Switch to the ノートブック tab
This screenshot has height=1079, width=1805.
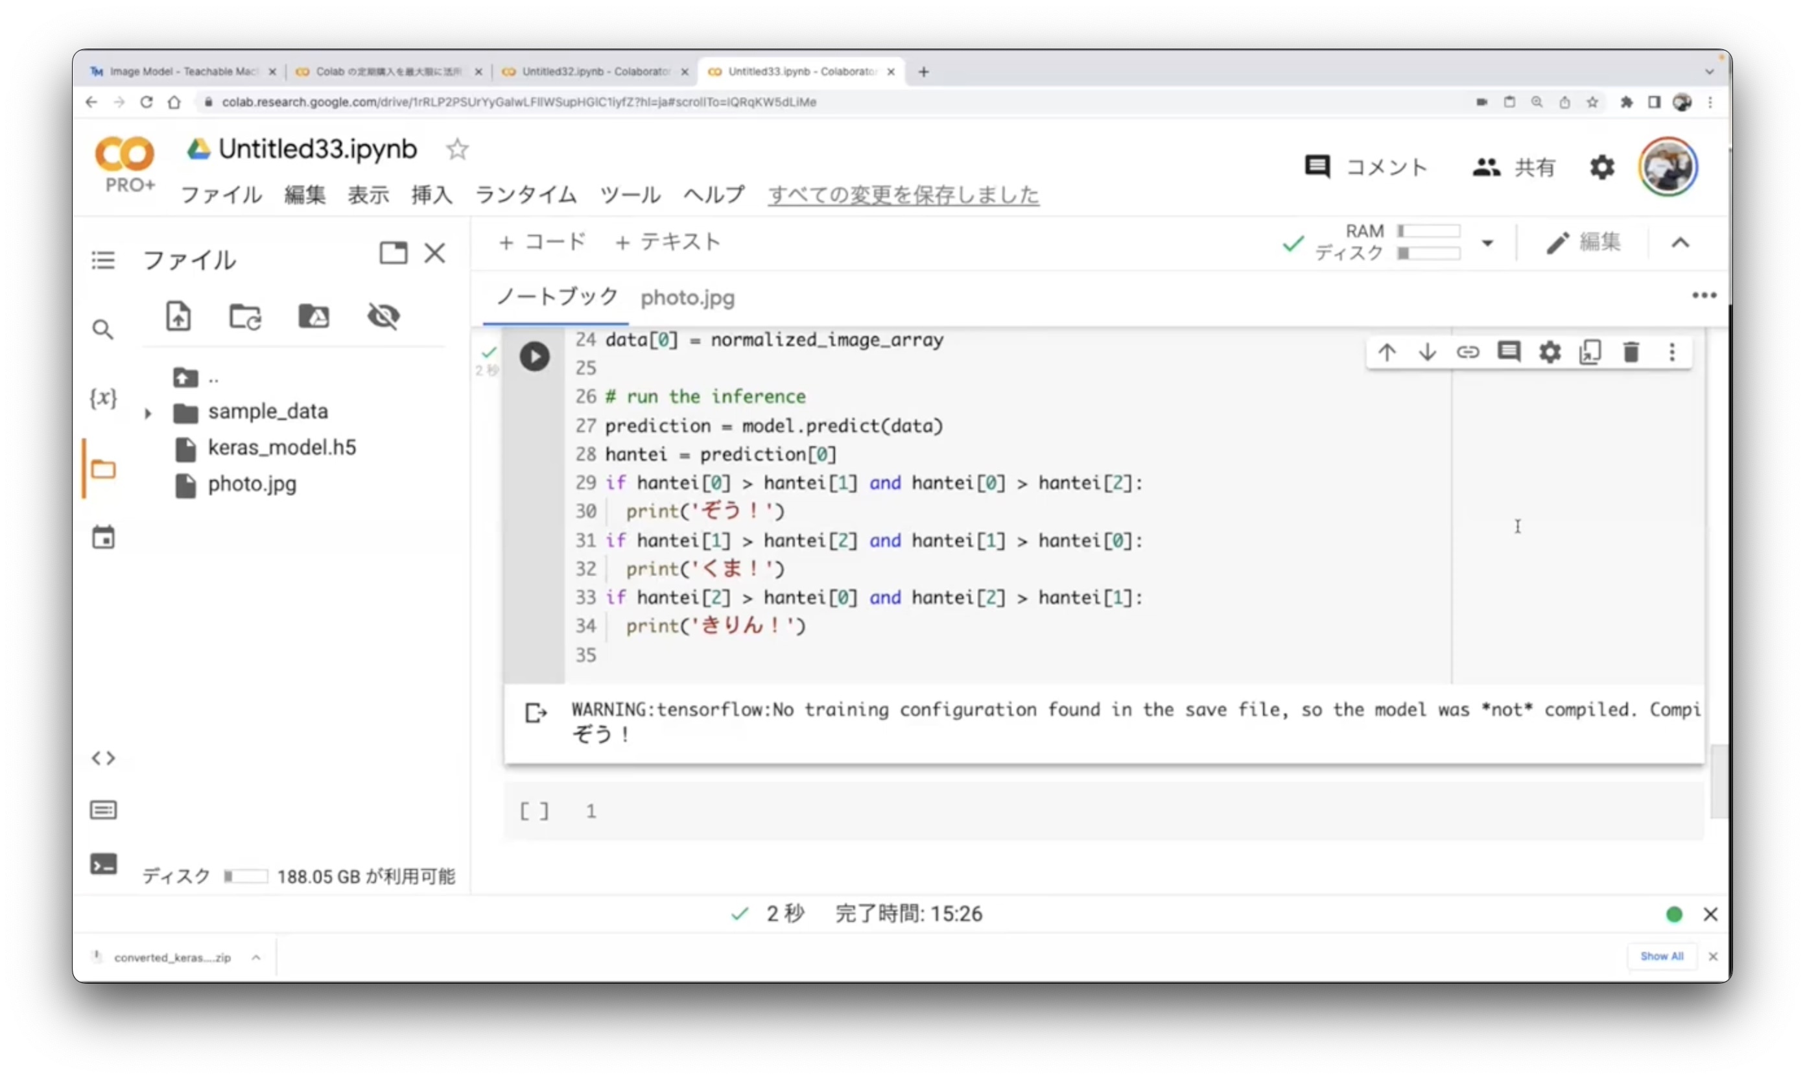coord(556,296)
